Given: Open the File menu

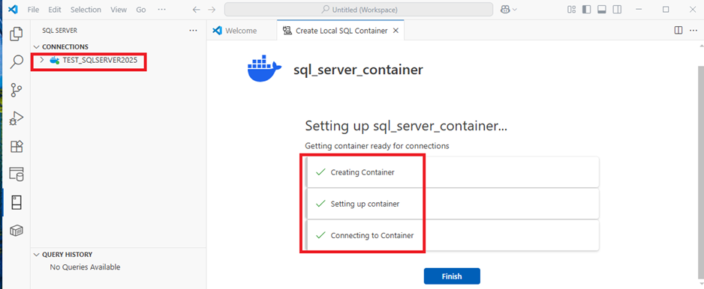Looking at the screenshot, I should coord(33,10).
